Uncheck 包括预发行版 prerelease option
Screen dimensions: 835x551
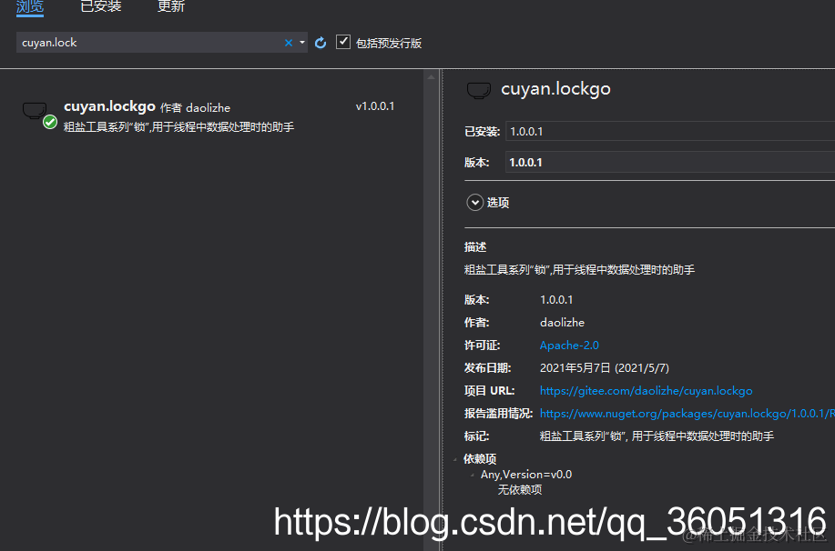click(342, 42)
